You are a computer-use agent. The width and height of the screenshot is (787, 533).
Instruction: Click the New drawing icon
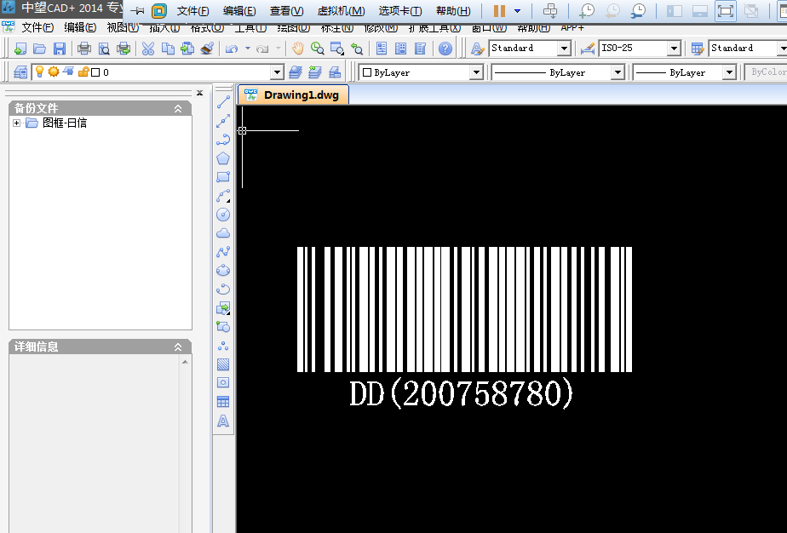pyautogui.click(x=20, y=49)
